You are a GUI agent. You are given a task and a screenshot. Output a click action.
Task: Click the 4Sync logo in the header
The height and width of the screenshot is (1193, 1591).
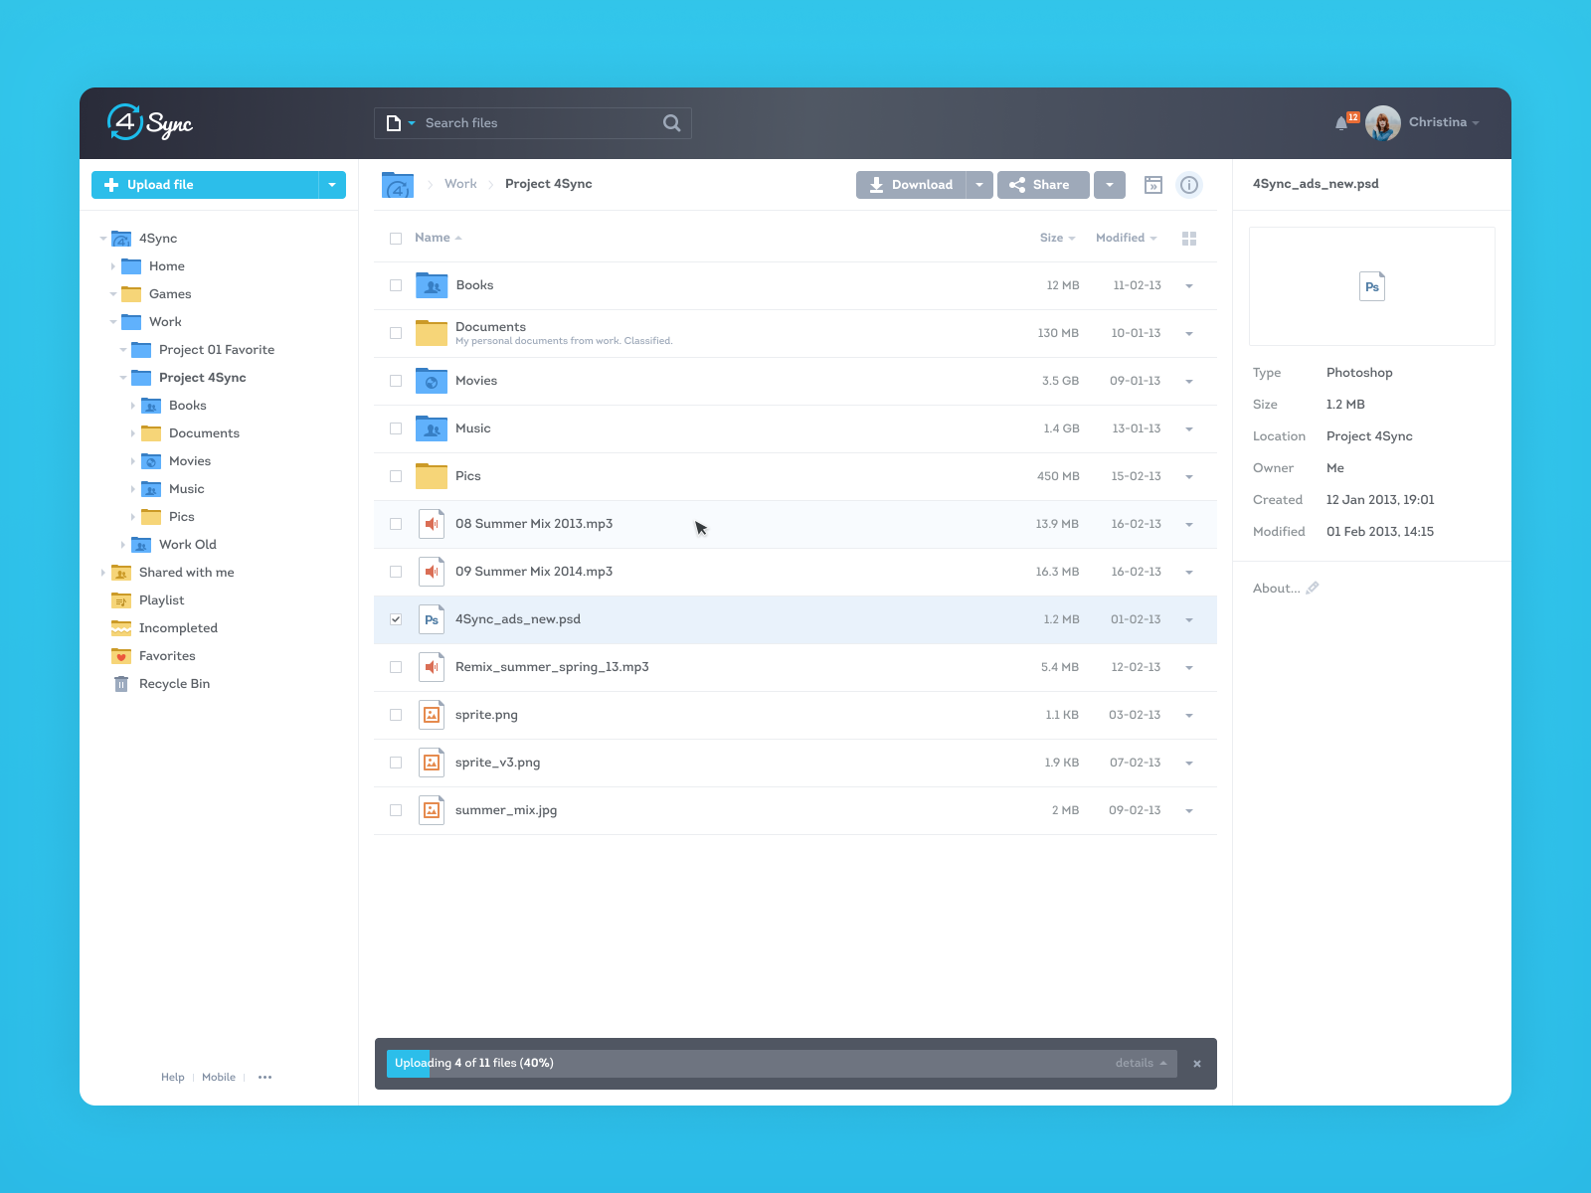click(150, 122)
